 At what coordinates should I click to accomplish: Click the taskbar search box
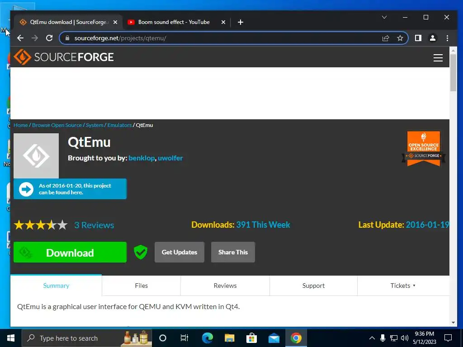(x=87, y=338)
